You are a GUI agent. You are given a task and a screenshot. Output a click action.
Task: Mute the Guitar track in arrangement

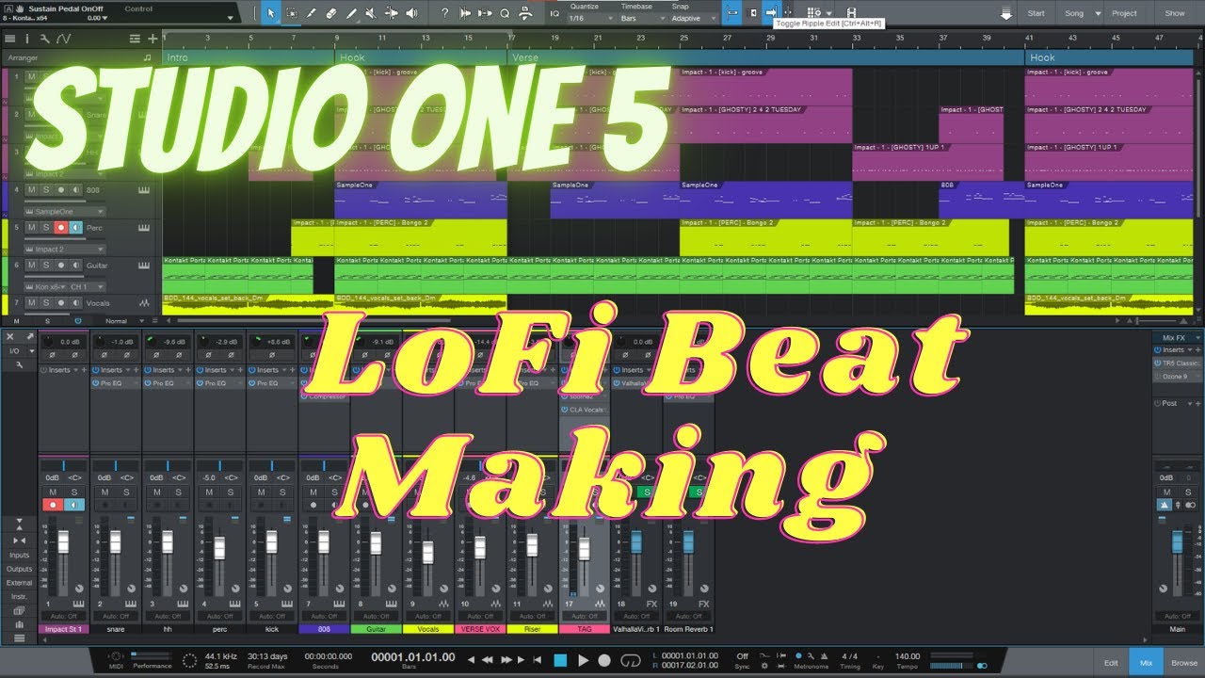[31, 266]
